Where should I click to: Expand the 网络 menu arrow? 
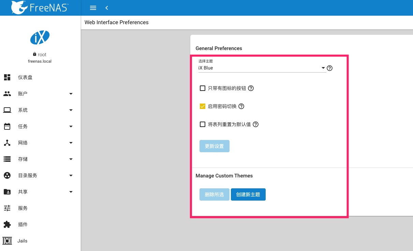[71, 143]
